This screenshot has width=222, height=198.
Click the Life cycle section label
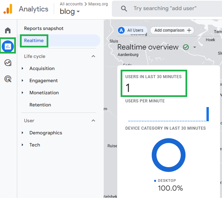click(x=35, y=56)
